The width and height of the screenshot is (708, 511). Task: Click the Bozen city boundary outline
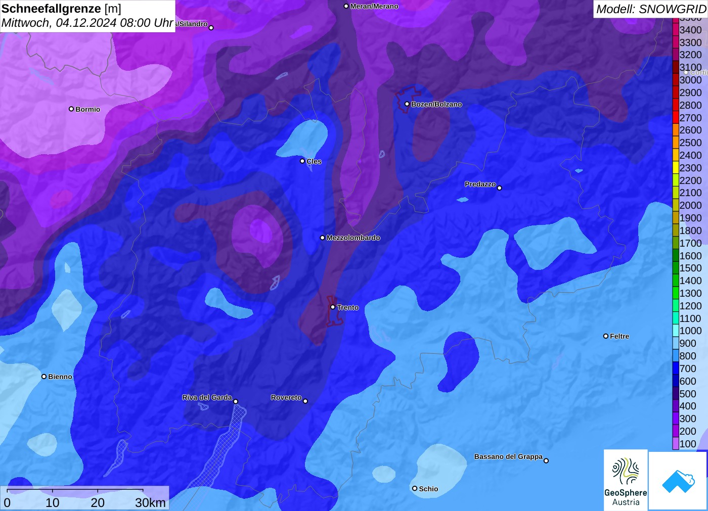408,100
